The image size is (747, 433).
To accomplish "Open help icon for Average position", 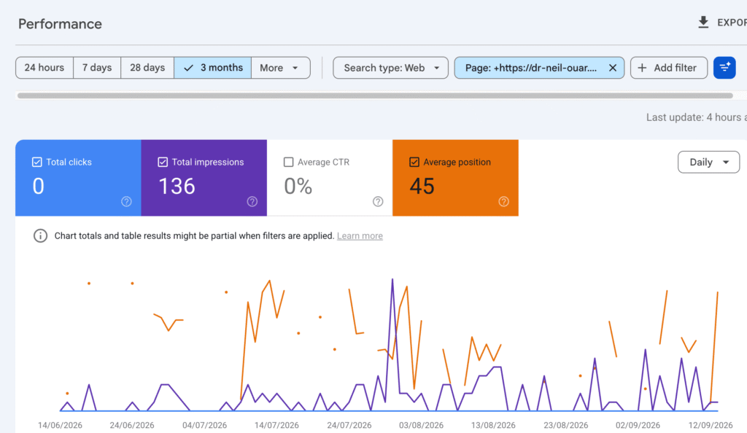I will pos(503,201).
